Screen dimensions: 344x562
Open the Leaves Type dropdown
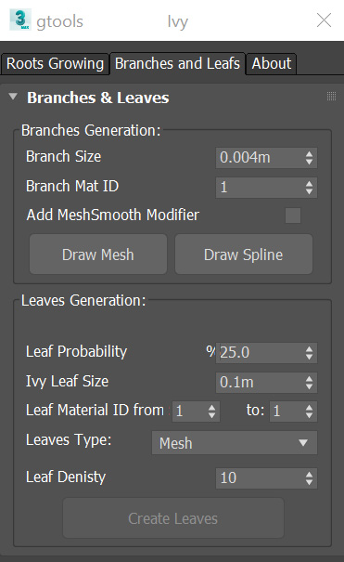point(235,443)
